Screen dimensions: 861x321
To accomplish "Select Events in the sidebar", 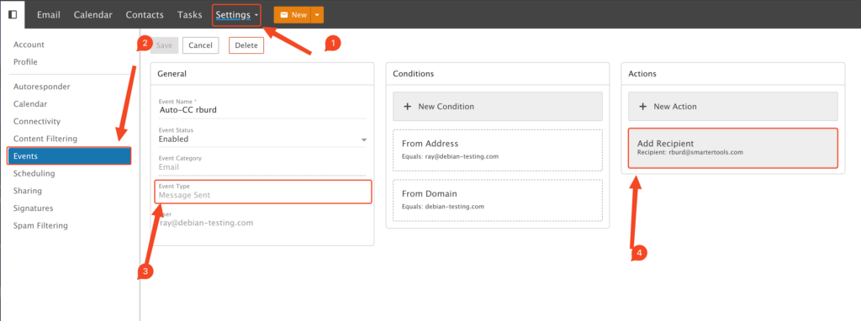I will [x=69, y=155].
